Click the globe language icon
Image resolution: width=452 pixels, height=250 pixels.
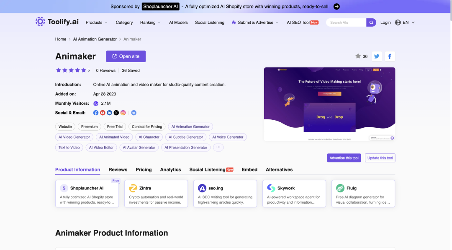pos(398,23)
